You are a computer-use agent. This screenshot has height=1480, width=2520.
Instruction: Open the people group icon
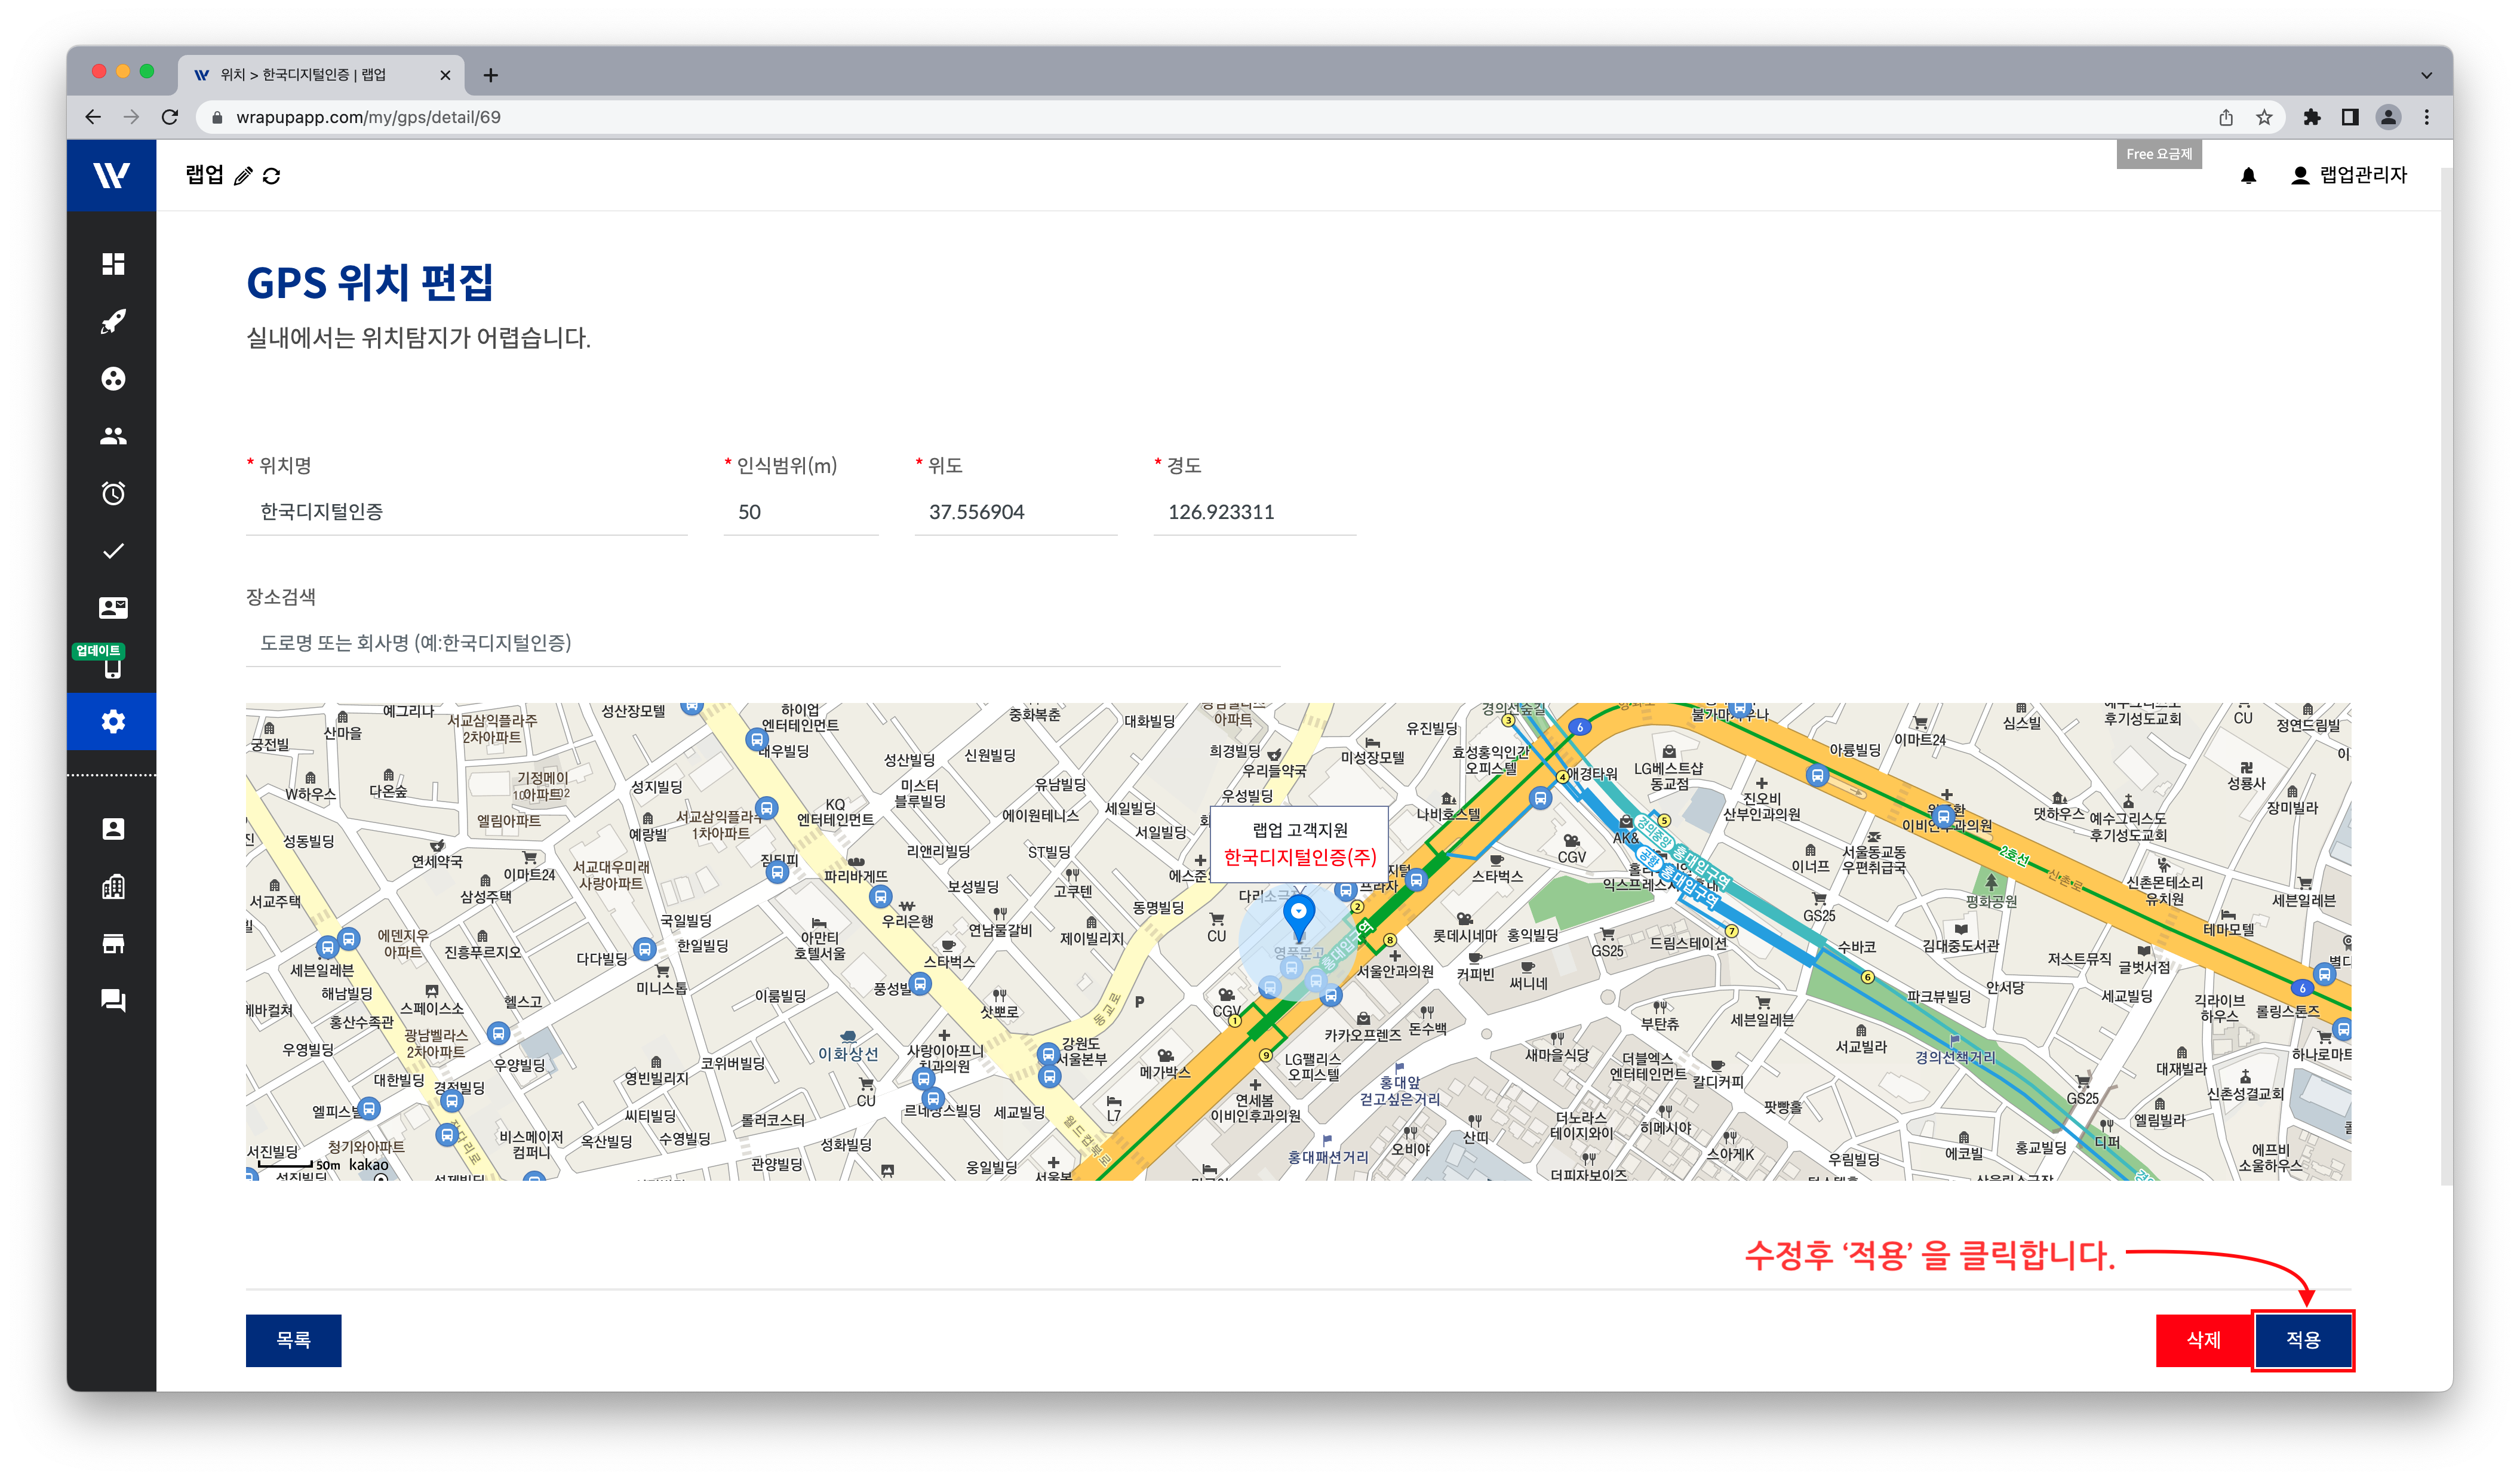(113, 436)
